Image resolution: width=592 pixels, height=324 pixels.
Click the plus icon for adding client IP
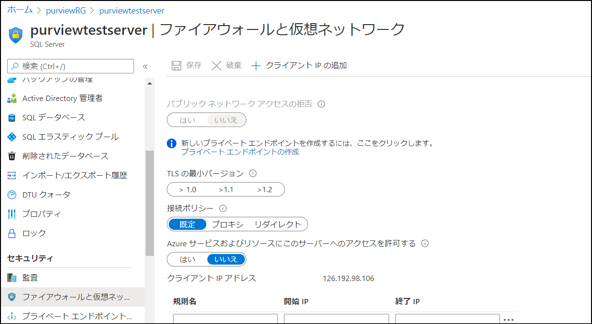point(256,66)
